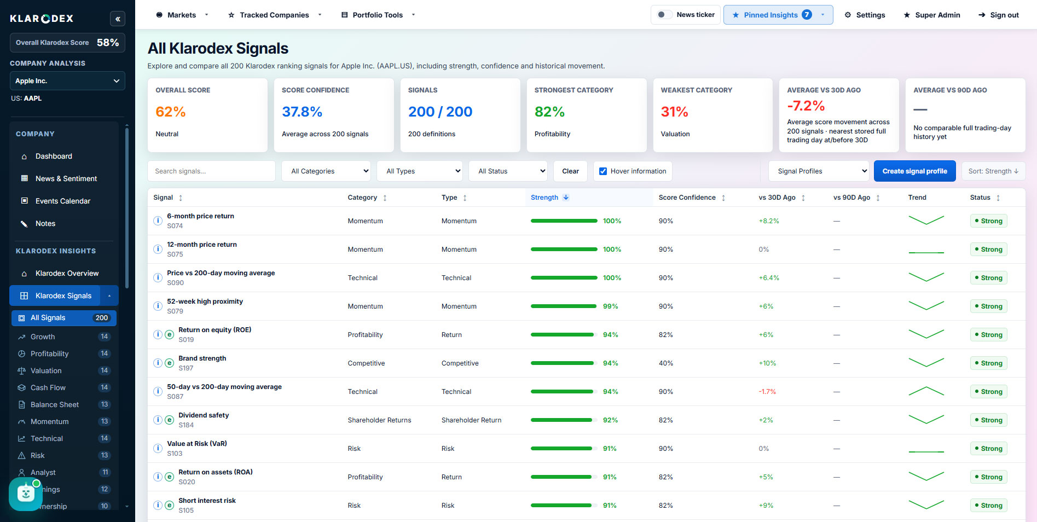Image resolution: width=1037 pixels, height=522 pixels.
Task: Click the strength bar for Dividend safety
Action: pos(563,420)
